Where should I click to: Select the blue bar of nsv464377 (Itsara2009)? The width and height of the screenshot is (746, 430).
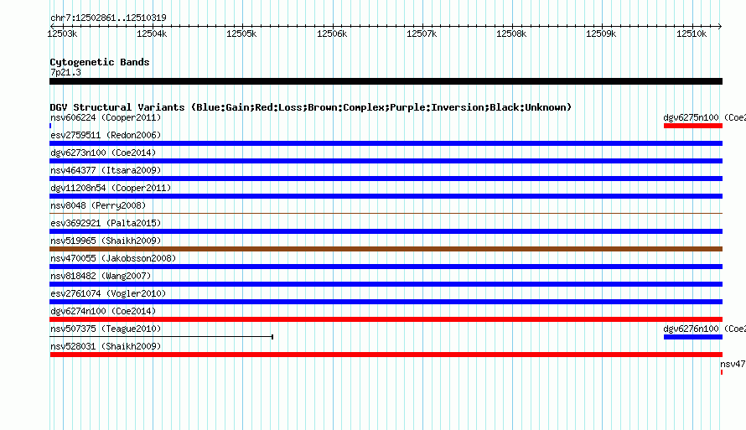point(386,179)
